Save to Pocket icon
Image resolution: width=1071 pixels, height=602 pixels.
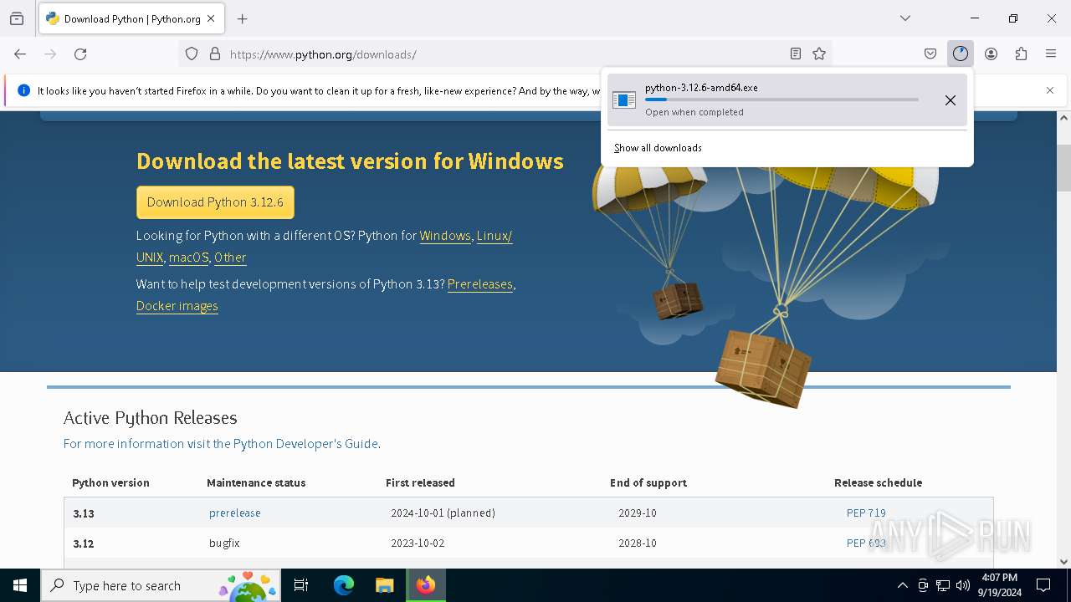click(x=930, y=54)
